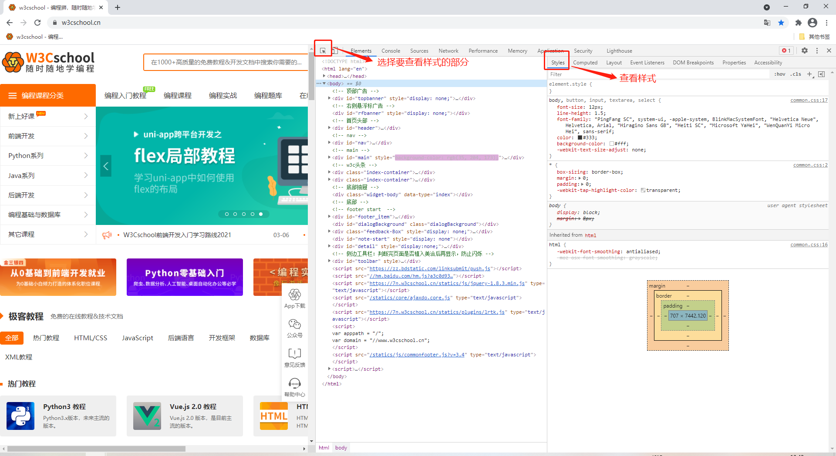Expand the head element node
This screenshot has height=456, width=836.
click(324, 76)
